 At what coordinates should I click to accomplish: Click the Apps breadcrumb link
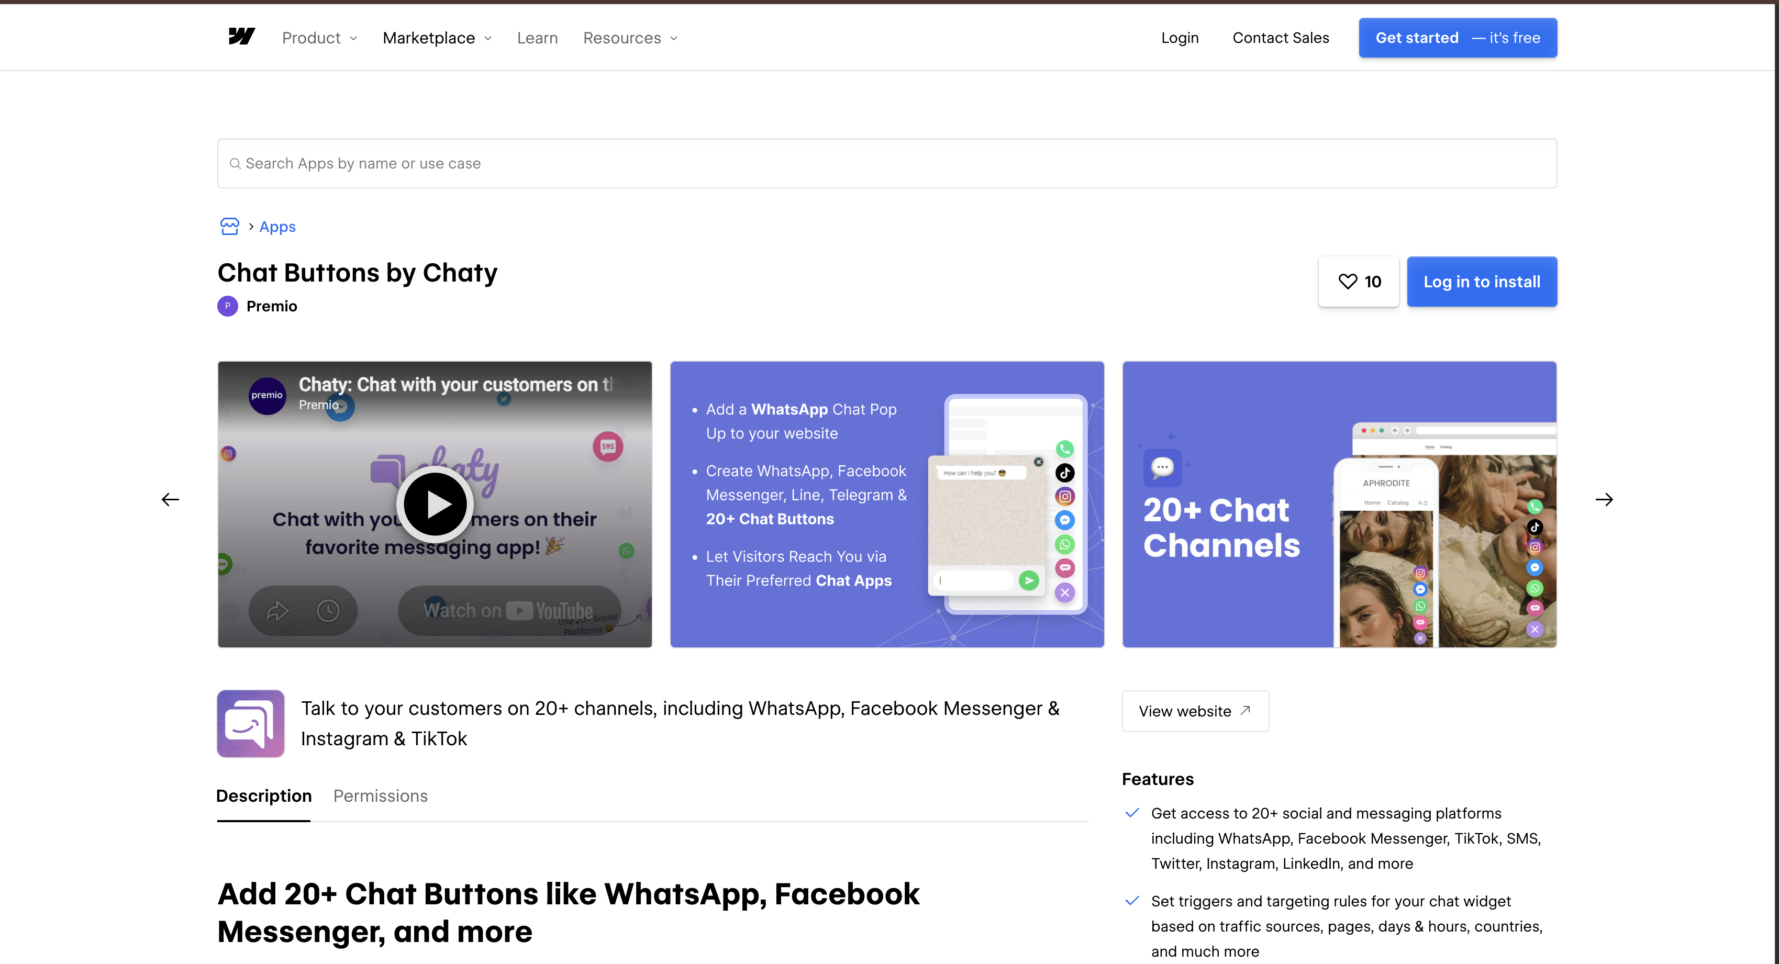point(277,227)
